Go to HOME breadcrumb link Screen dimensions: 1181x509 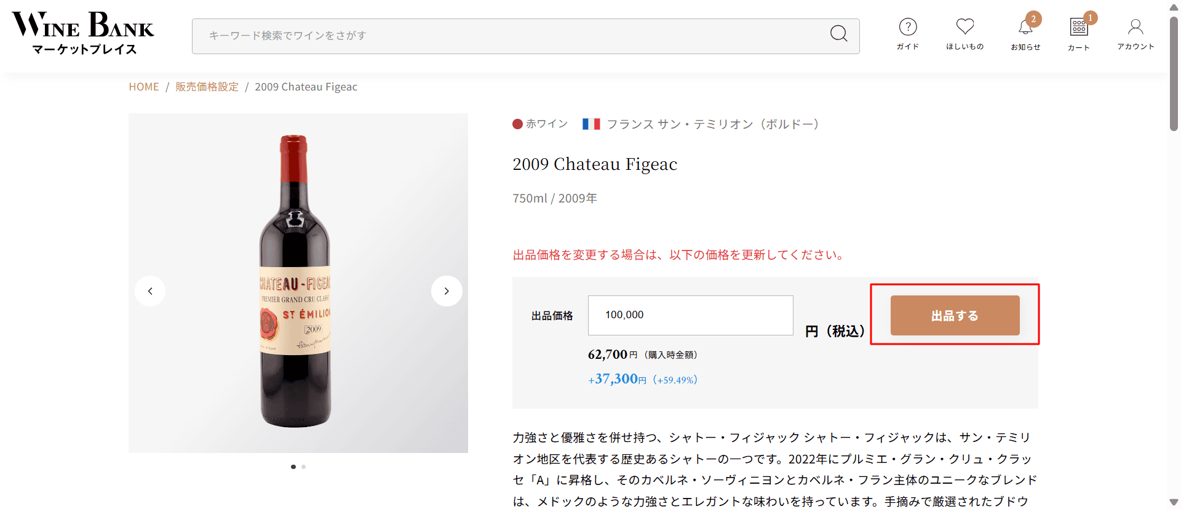(x=144, y=87)
